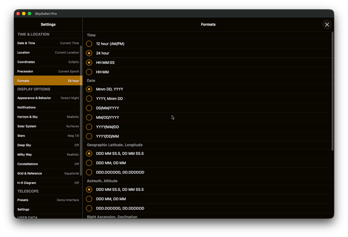The image size is (348, 237).
Task: Open the Settings row under TELESCOPE
Action: pyautogui.click(x=48, y=209)
